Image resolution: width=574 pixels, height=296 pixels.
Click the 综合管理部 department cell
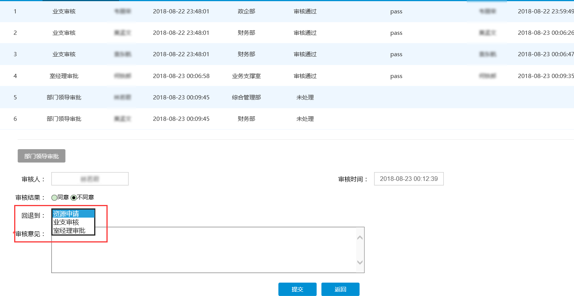click(246, 97)
